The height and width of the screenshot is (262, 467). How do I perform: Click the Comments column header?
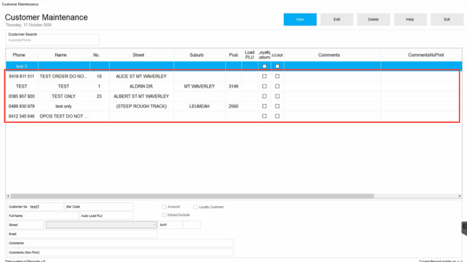click(329, 55)
